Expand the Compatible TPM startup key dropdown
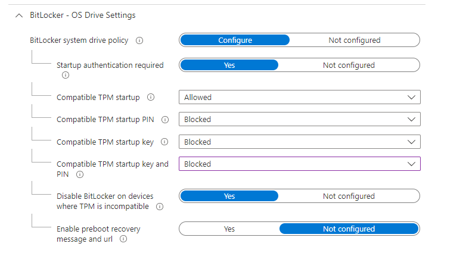Image resolution: width=466 pixels, height=253 pixels. pyautogui.click(x=300, y=142)
